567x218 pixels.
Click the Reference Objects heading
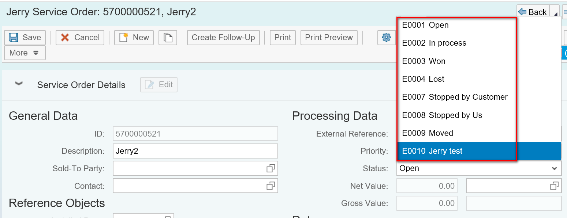(57, 203)
